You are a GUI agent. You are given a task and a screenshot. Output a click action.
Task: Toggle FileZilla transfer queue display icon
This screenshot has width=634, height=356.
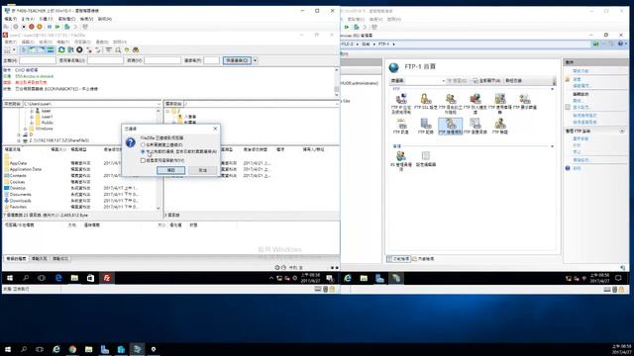(x=51, y=49)
